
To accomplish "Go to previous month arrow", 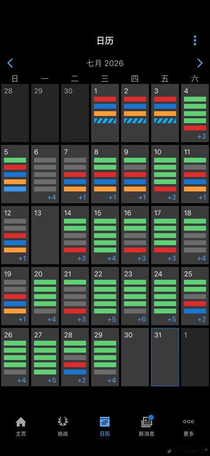I will pos(10,63).
